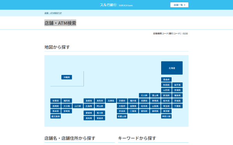Choose 宮城県 prefecture
The width and height of the screenshot is (233, 145).
(x=177, y=90)
